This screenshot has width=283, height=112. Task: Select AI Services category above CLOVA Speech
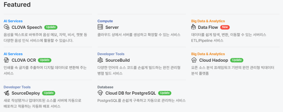(x=13, y=21)
